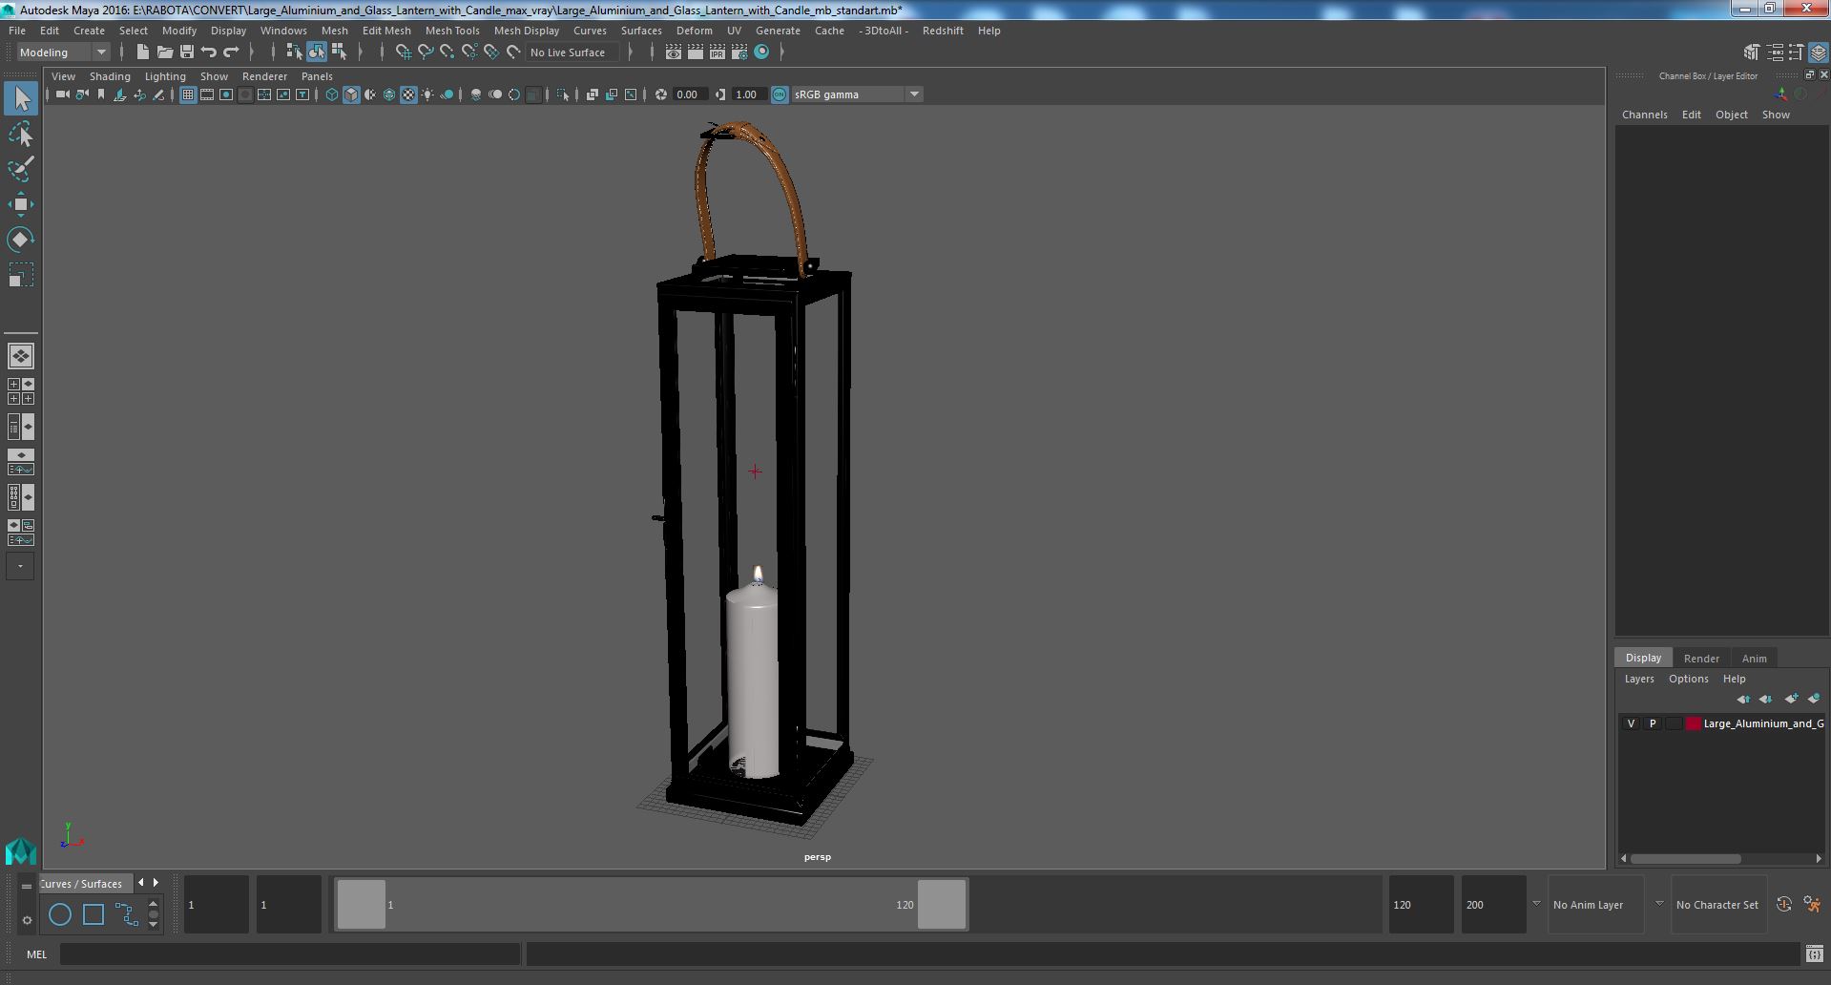The height and width of the screenshot is (985, 1831).
Task: Toggle textured display checker icon
Action: click(x=408, y=94)
